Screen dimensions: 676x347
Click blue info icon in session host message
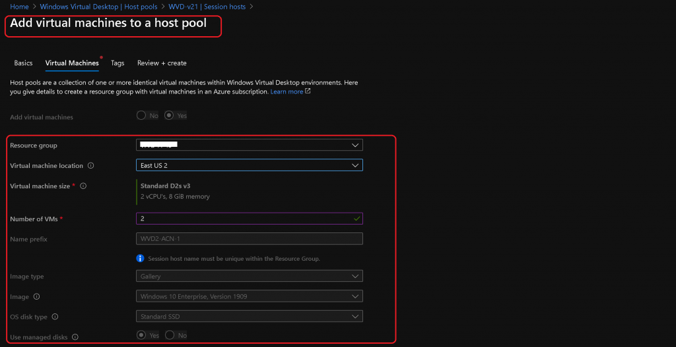[x=140, y=258]
